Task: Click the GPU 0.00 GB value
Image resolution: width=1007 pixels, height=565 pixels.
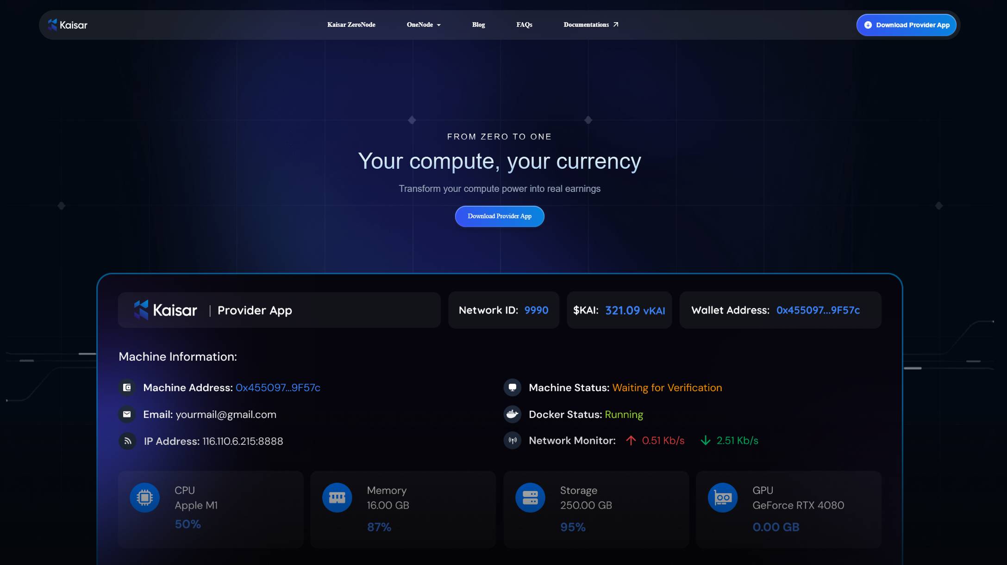Action: [x=776, y=527]
